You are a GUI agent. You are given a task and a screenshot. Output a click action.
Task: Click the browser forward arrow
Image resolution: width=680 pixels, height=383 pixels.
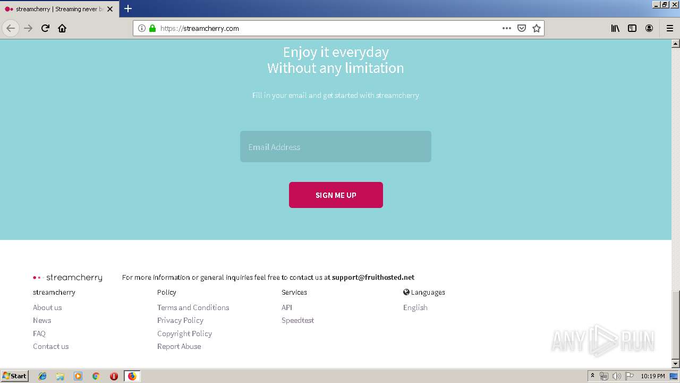tap(28, 28)
